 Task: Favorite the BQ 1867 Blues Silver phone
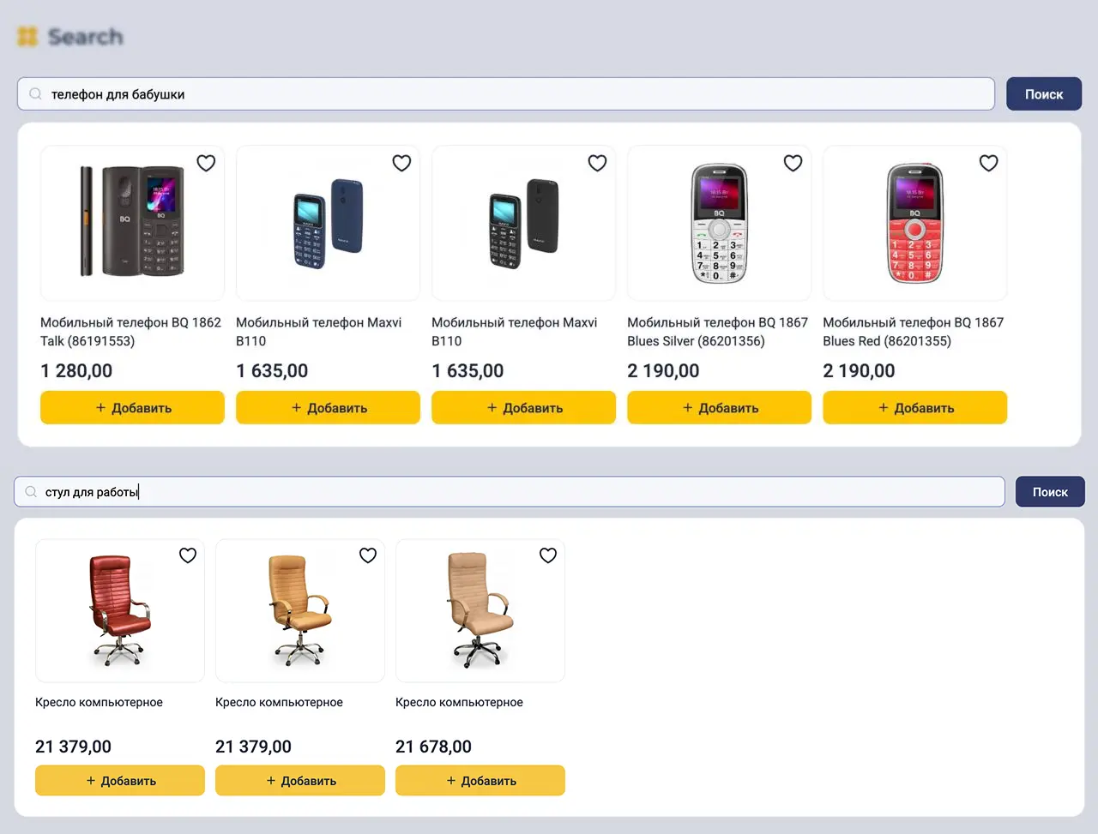point(793,163)
